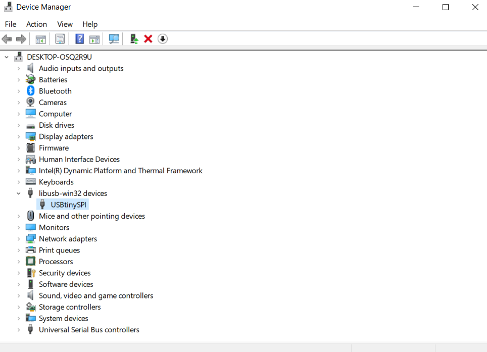Click the Storage controllers icon

tap(30, 307)
